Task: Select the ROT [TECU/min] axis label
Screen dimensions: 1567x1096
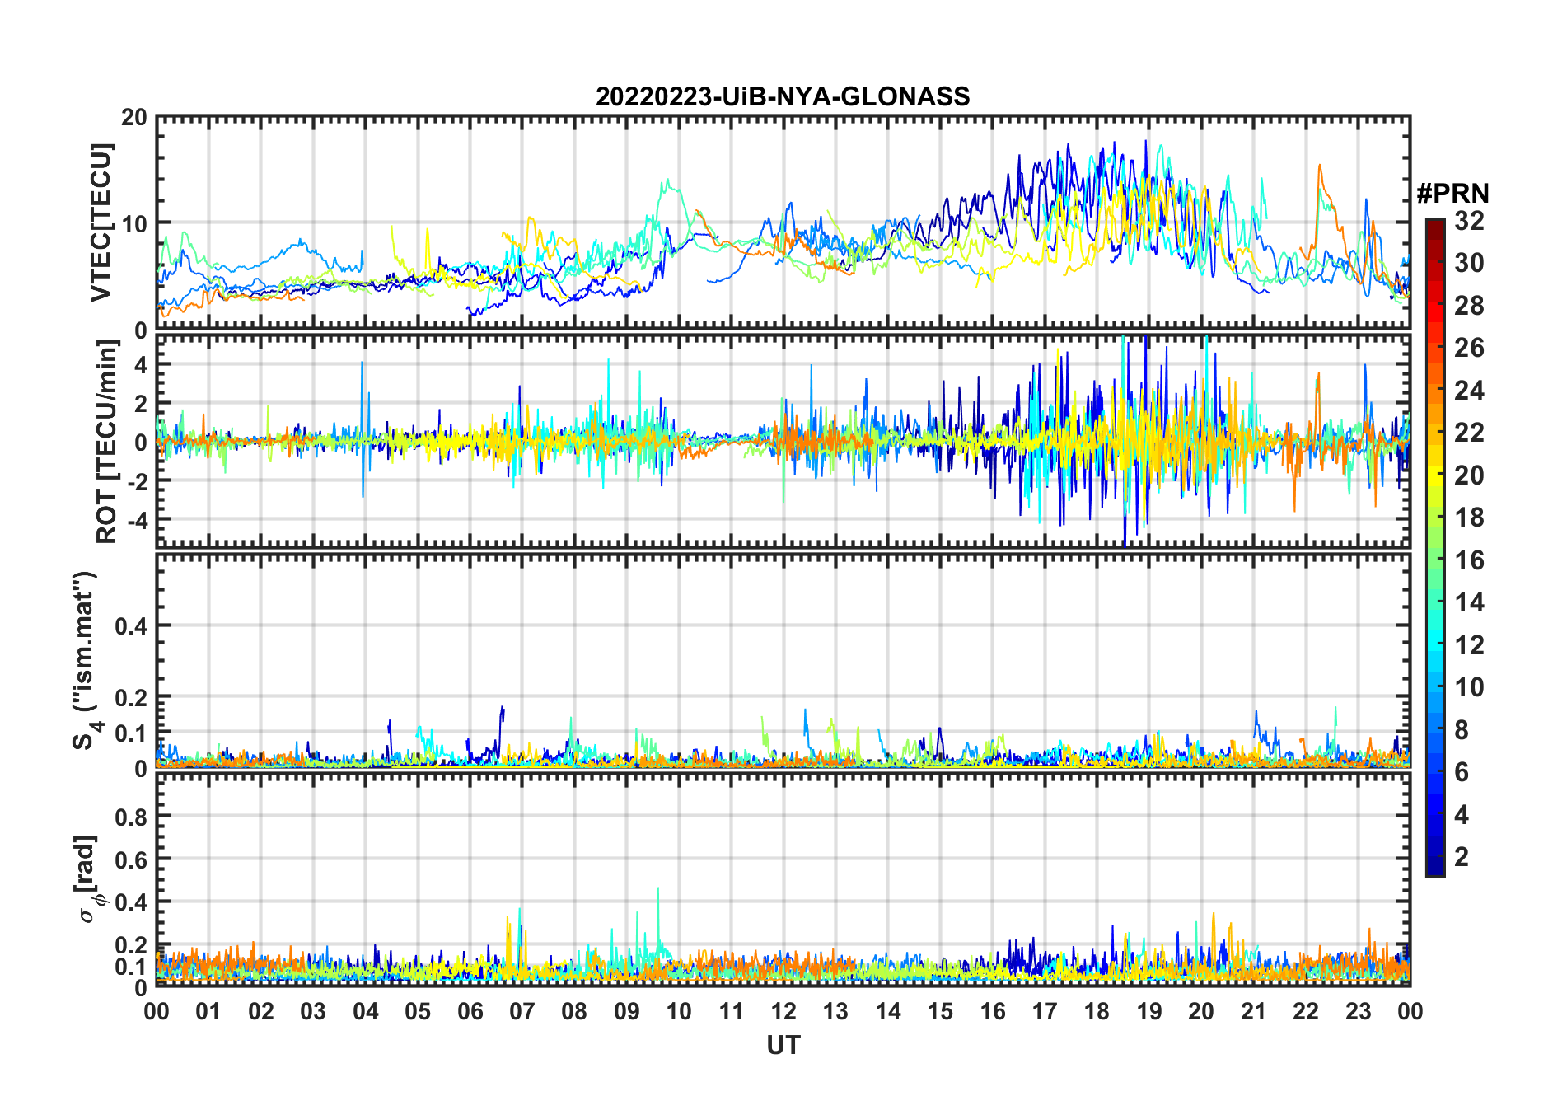Action: [106, 441]
